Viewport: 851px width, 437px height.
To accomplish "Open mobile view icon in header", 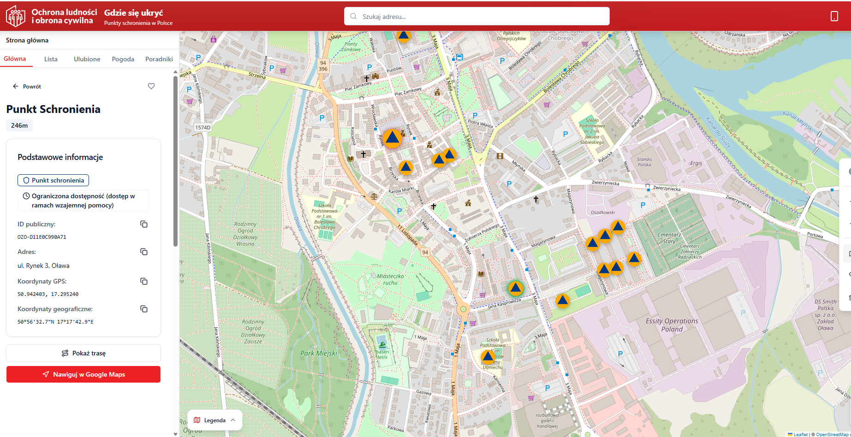I will (x=834, y=16).
